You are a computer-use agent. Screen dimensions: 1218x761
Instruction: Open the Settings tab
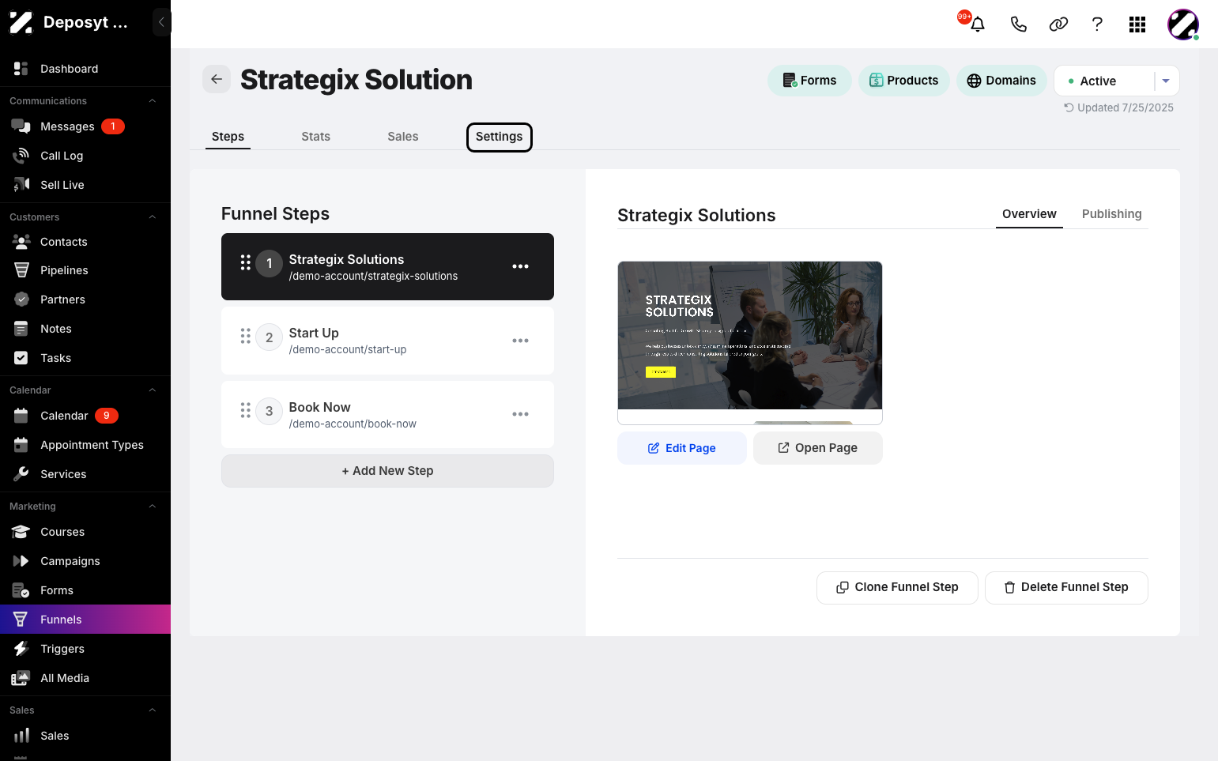point(500,137)
